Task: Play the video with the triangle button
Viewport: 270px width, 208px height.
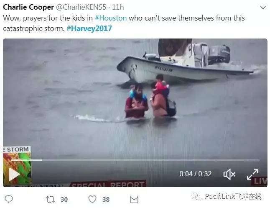Action: pos(14,175)
